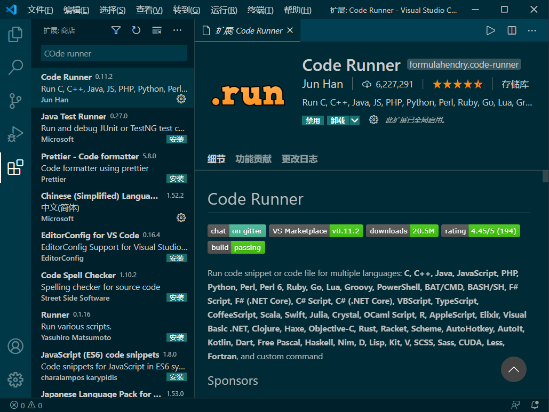Image resolution: width=549 pixels, height=412 pixels.
Task: Click the Code Runner .run logo
Action: click(x=248, y=95)
